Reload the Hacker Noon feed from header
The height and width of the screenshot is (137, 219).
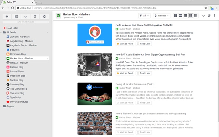209,16
